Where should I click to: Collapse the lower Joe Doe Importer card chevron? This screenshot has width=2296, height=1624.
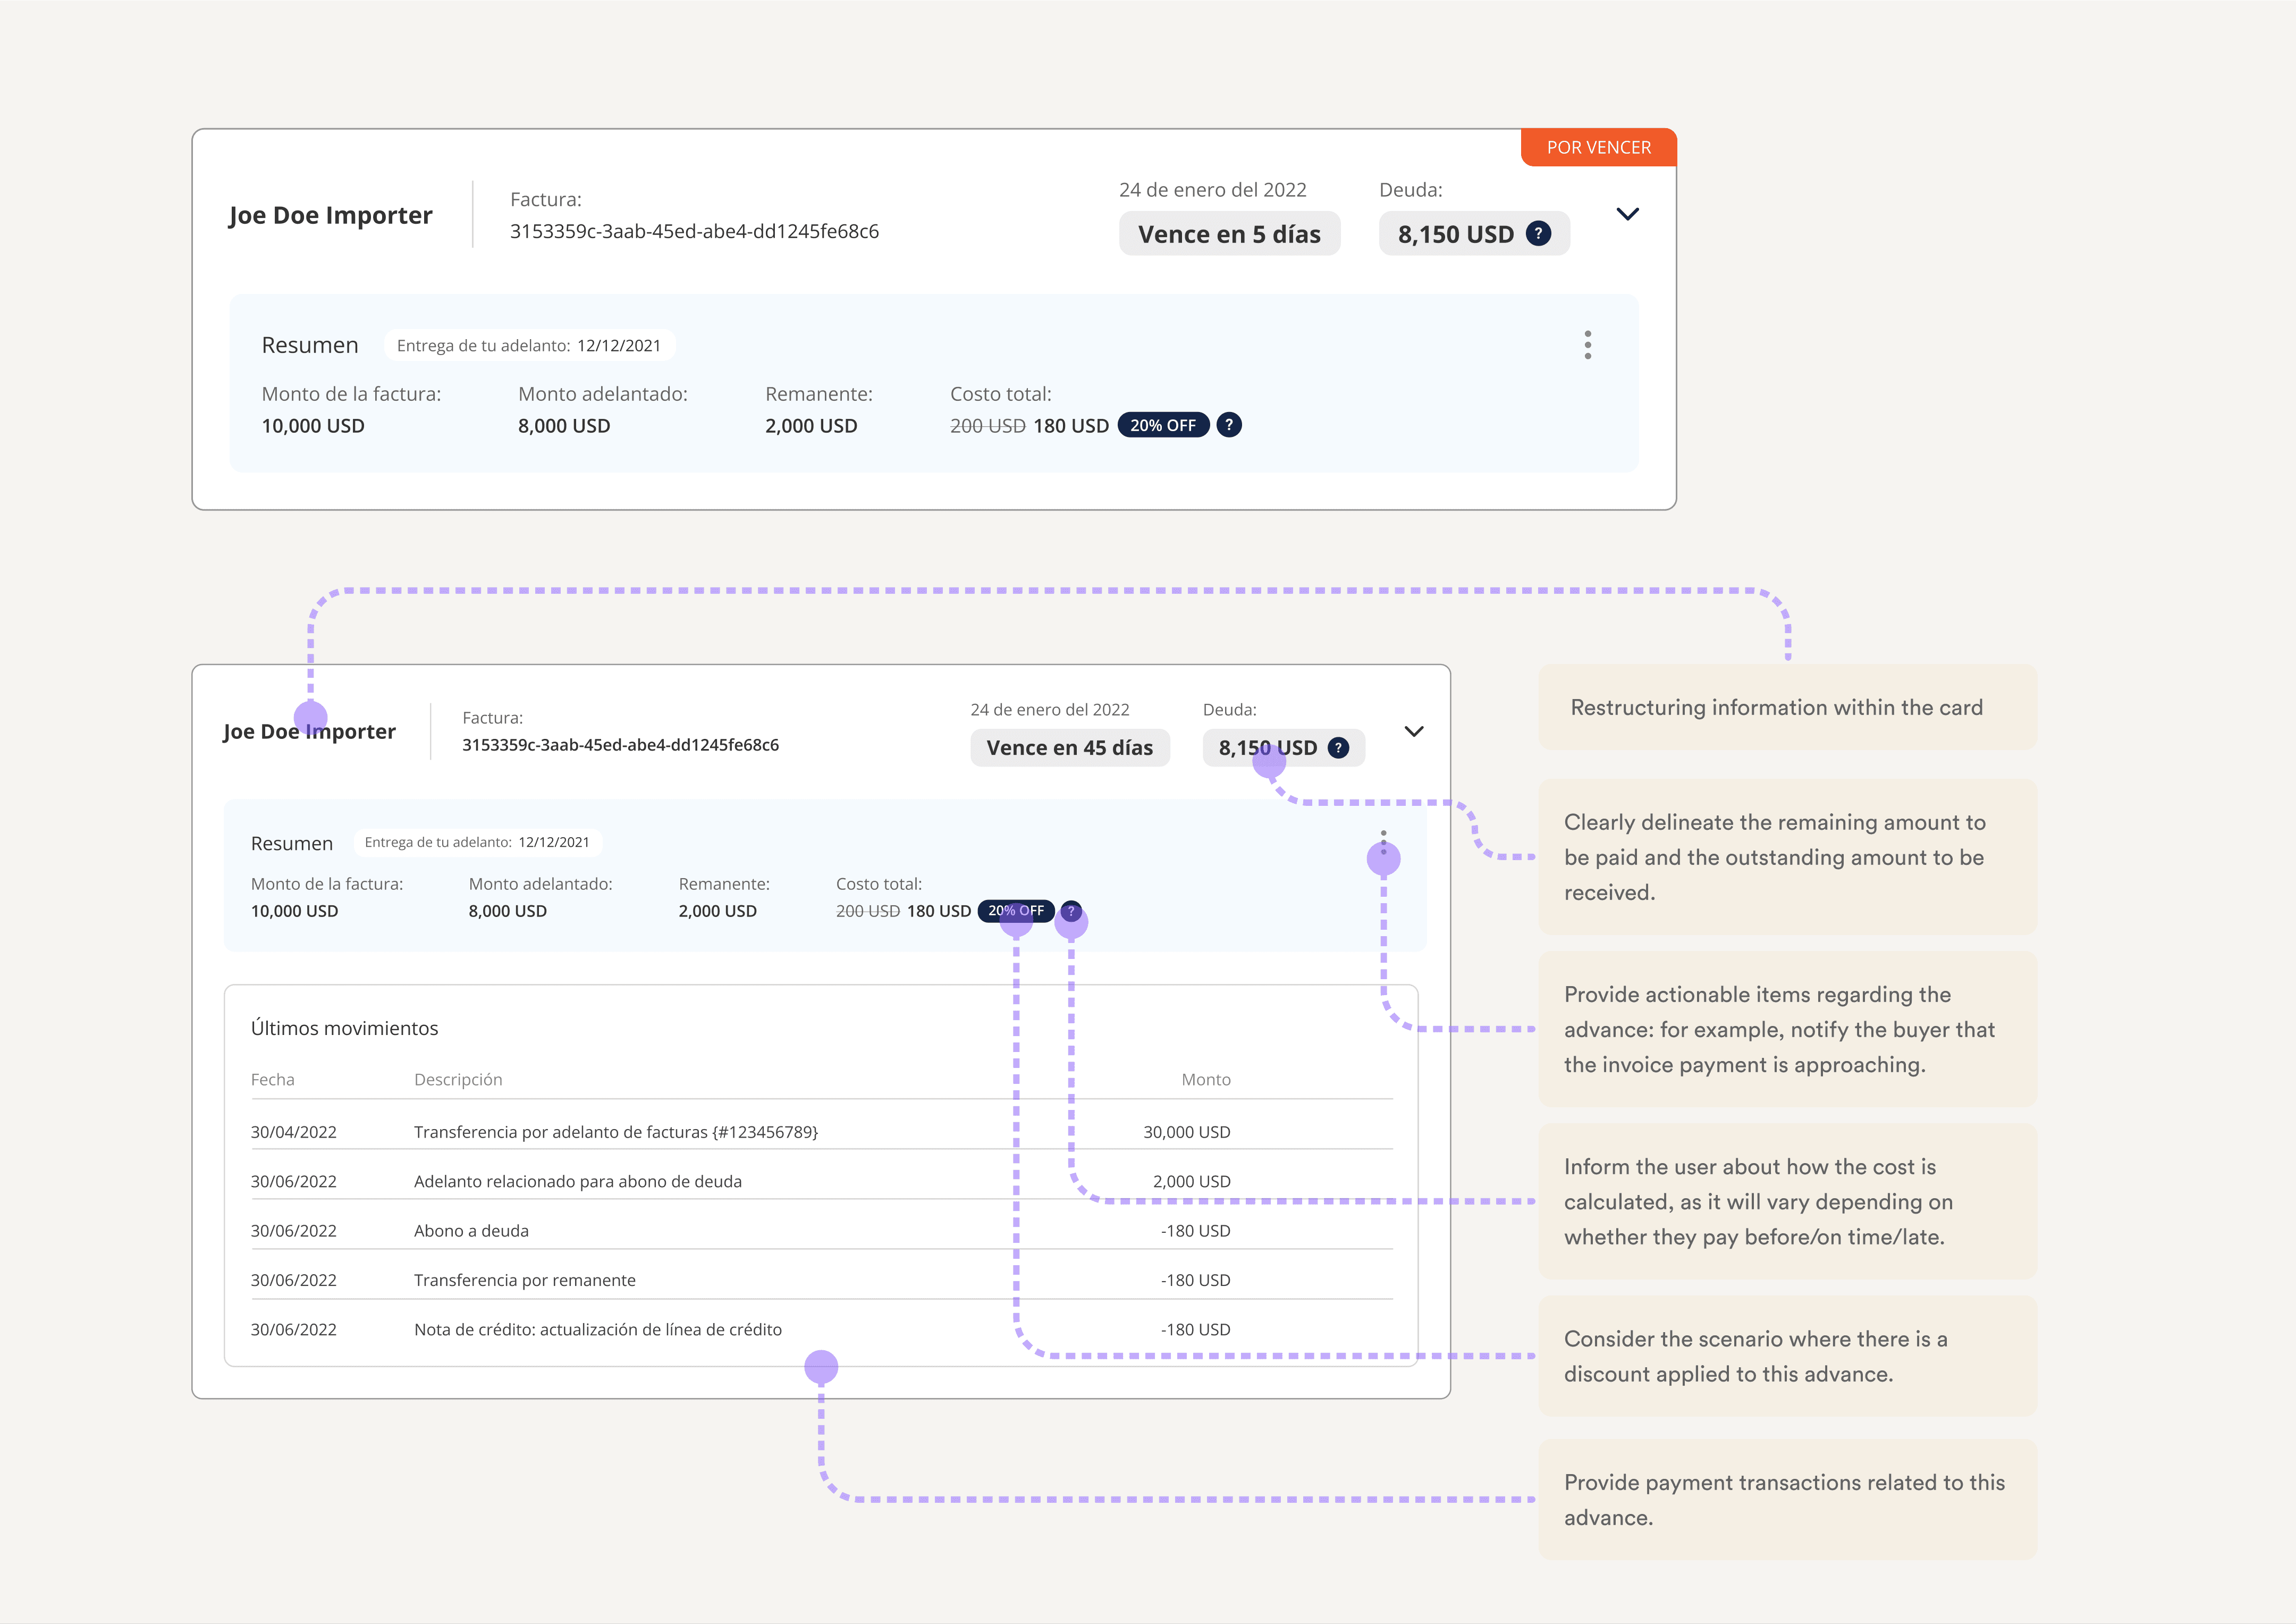[1413, 731]
